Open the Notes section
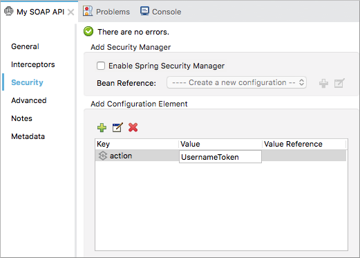This screenshot has height=258, width=360. tap(21, 118)
